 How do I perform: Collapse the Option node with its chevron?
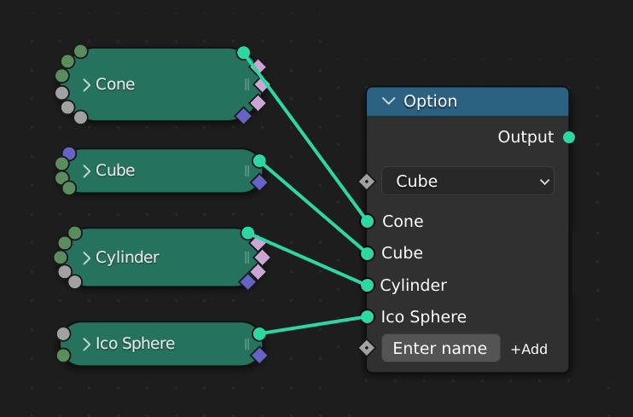pos(388,101)
